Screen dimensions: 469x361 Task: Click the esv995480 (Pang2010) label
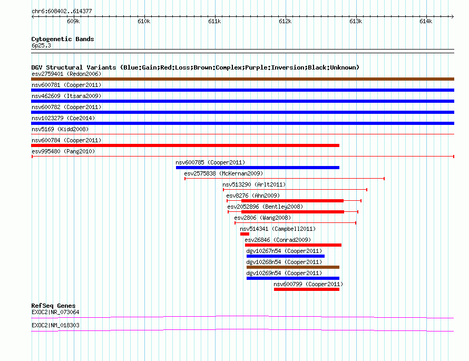(x=63, y=151)
